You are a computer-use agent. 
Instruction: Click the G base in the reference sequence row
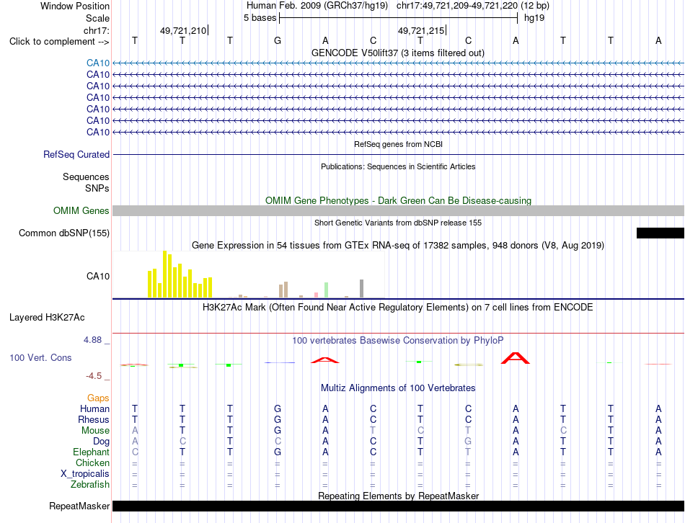pyautogui.click(x=278, y=41)
